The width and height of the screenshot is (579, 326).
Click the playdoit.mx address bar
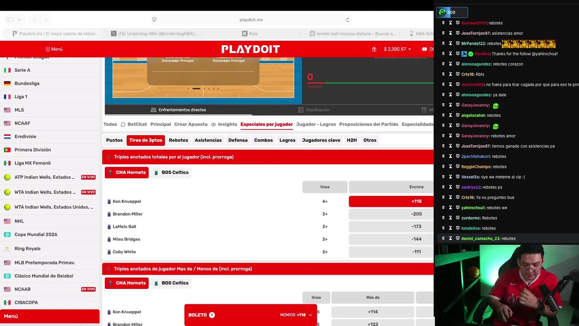(x=251, y=20)
